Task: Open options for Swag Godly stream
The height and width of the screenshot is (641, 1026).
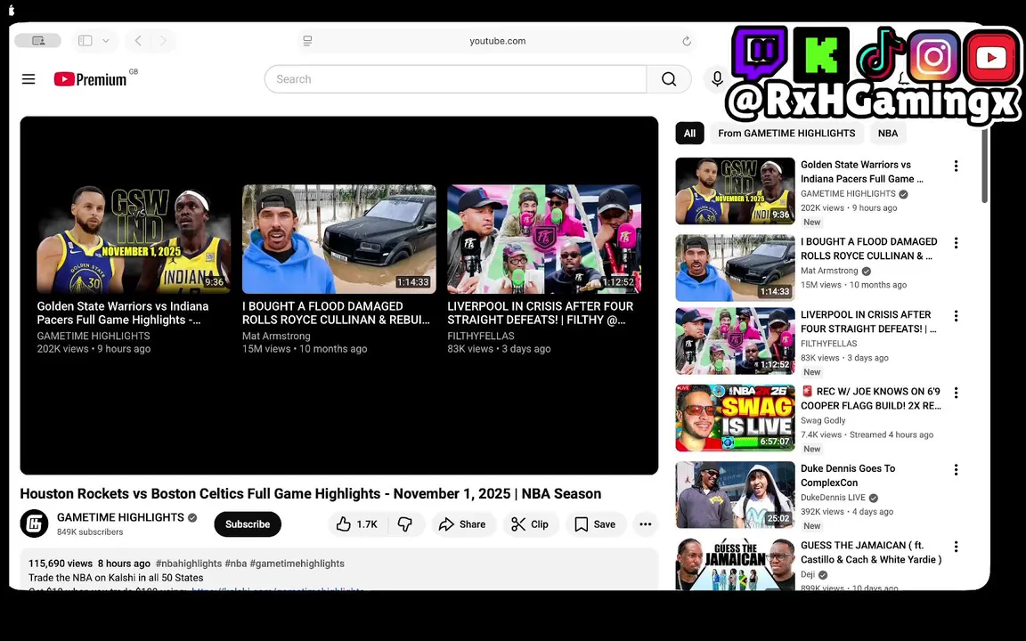Action: 956,394
